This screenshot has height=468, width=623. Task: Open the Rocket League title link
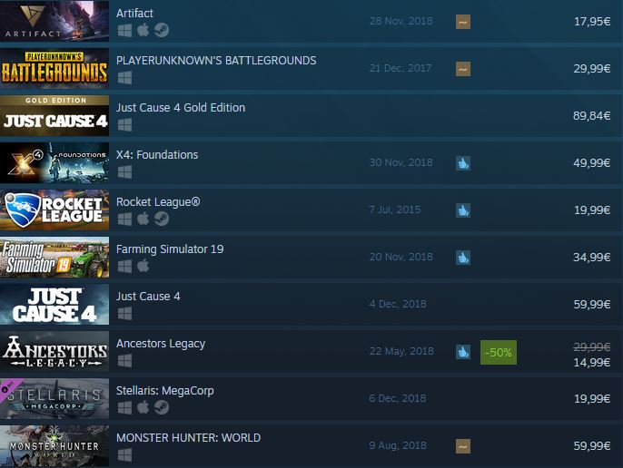[x=158, y=202]
